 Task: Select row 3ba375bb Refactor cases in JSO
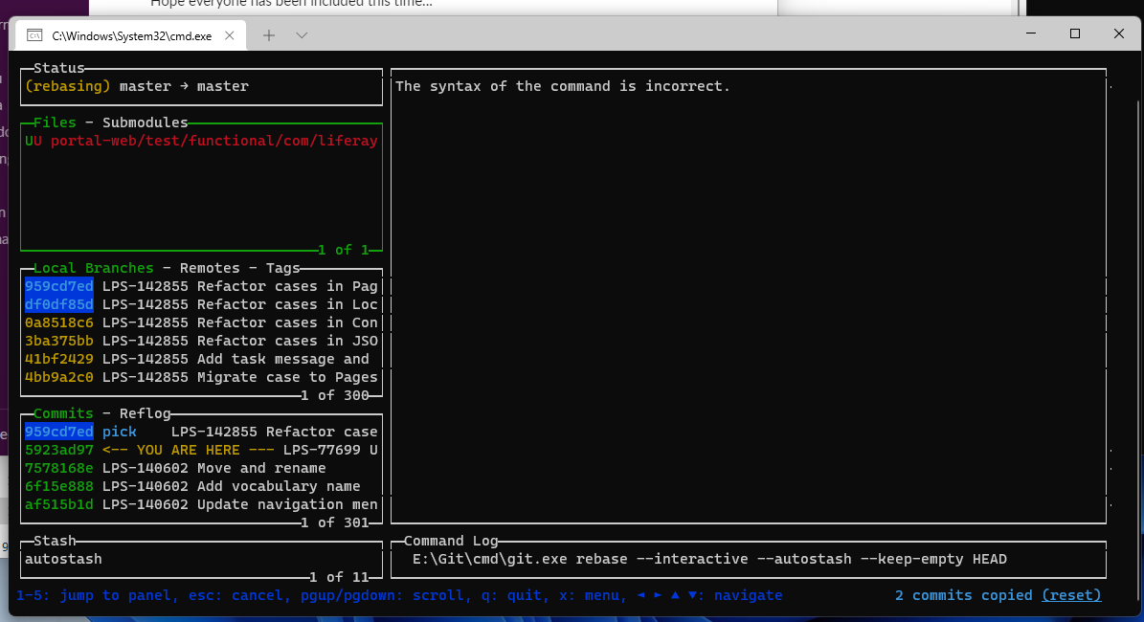tap(201, 341)
